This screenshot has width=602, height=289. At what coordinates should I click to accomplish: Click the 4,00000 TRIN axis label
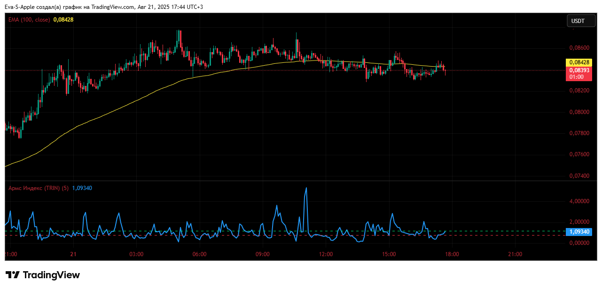pyautogui.click(x=579, y=201)
